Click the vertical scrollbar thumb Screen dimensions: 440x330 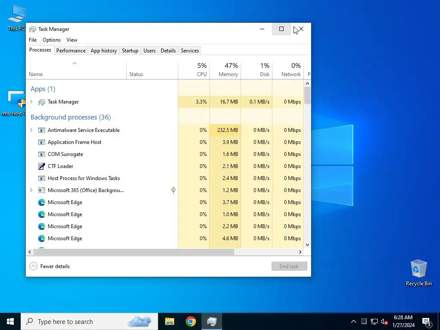click(307, 95)
